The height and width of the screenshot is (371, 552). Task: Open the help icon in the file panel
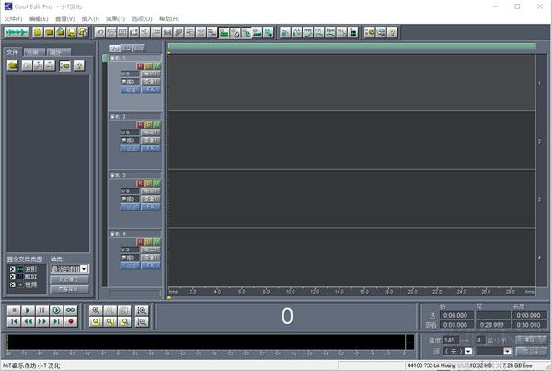pos(79,65)
